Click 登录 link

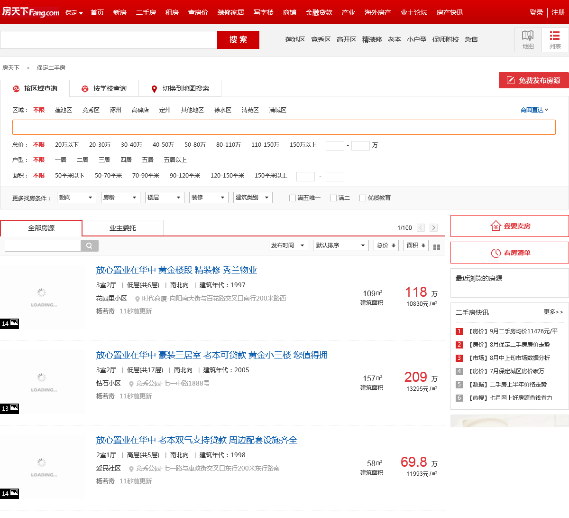coord(536,12)
